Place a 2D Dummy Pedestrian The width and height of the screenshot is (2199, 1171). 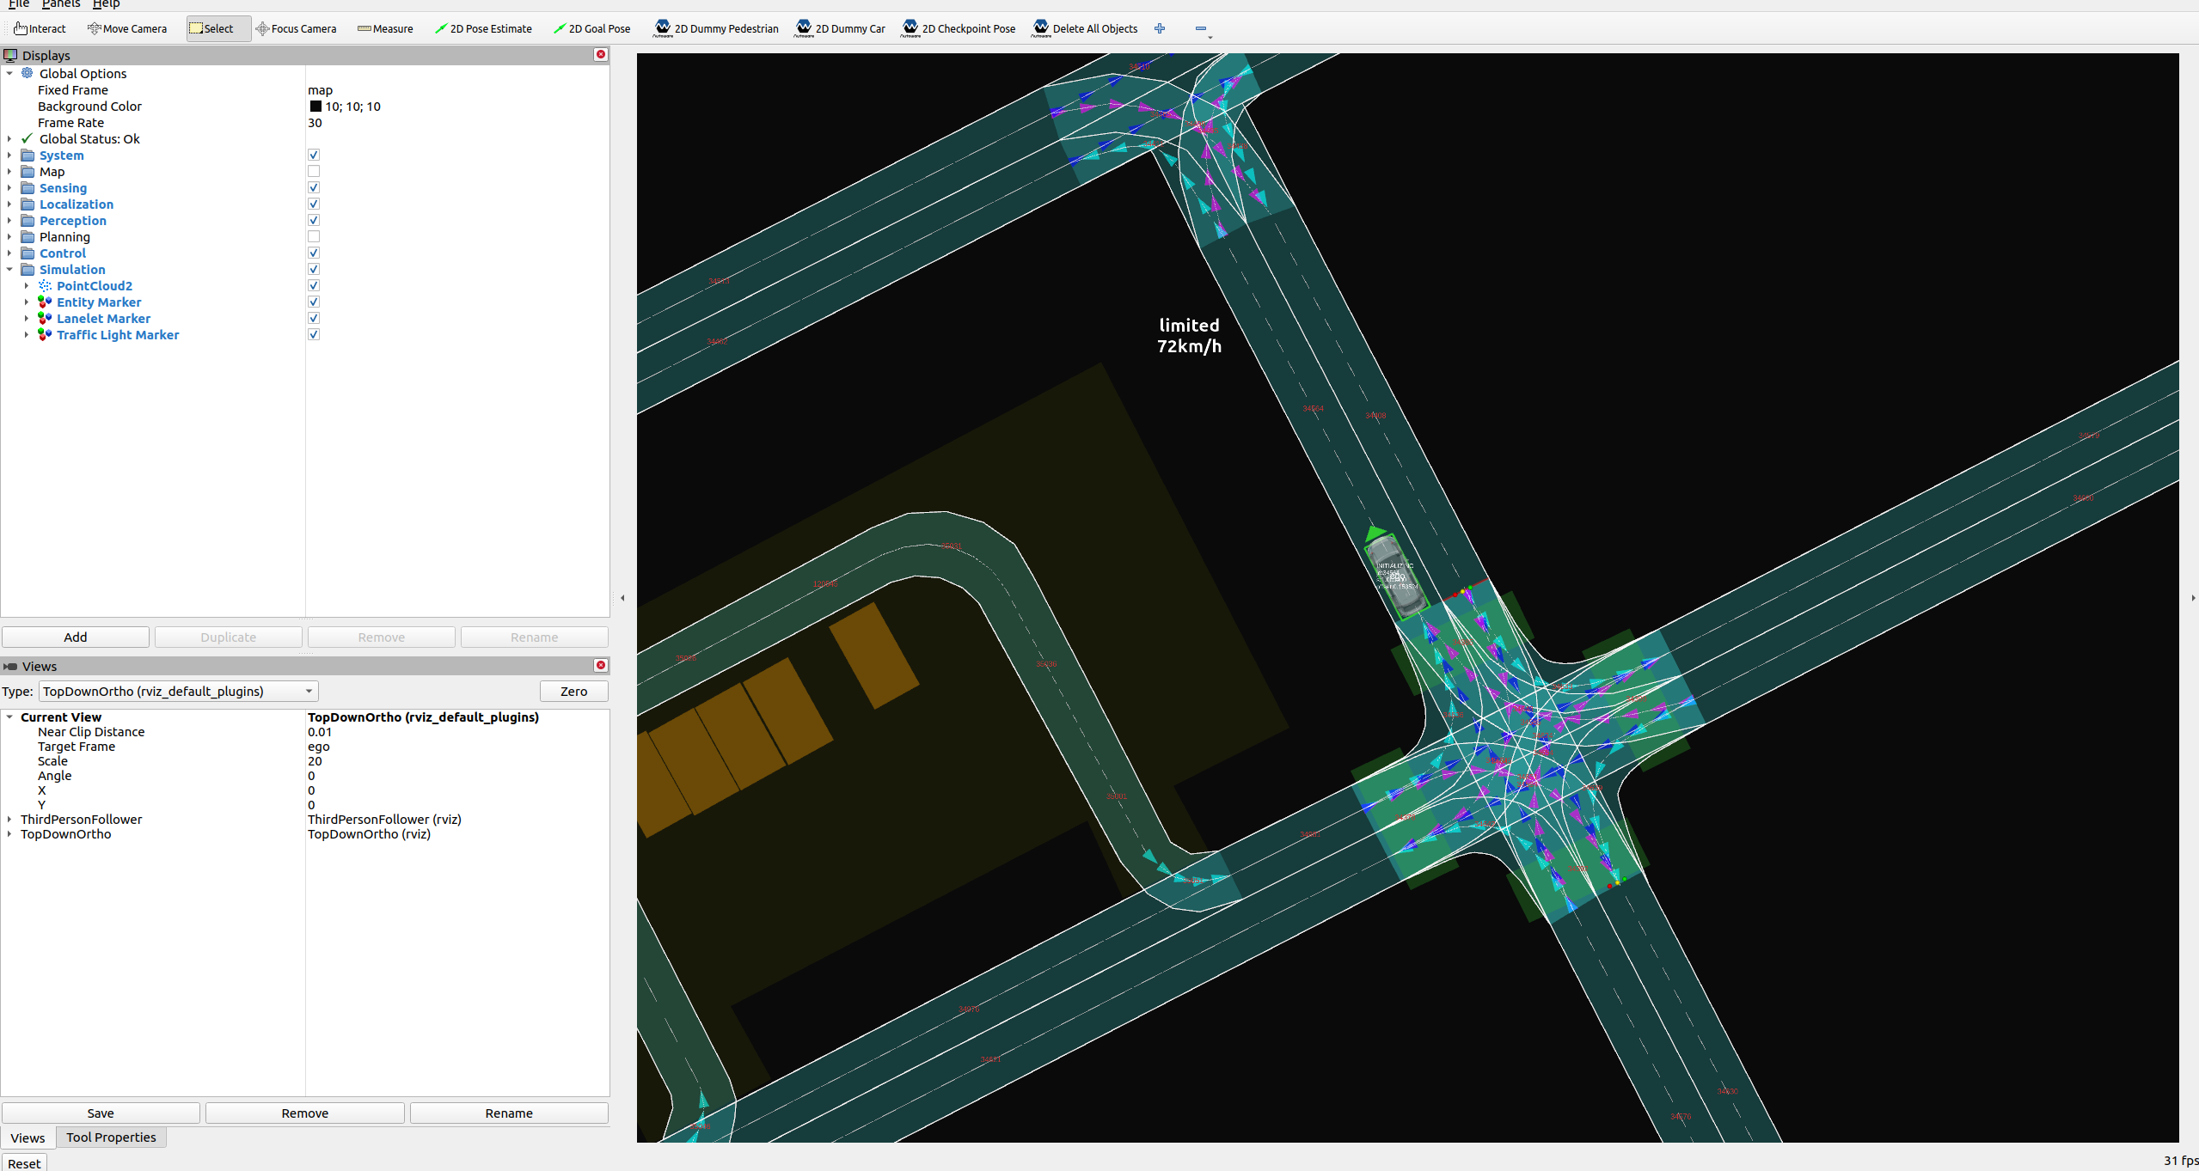pyautogui.click(x=716, y=28)
